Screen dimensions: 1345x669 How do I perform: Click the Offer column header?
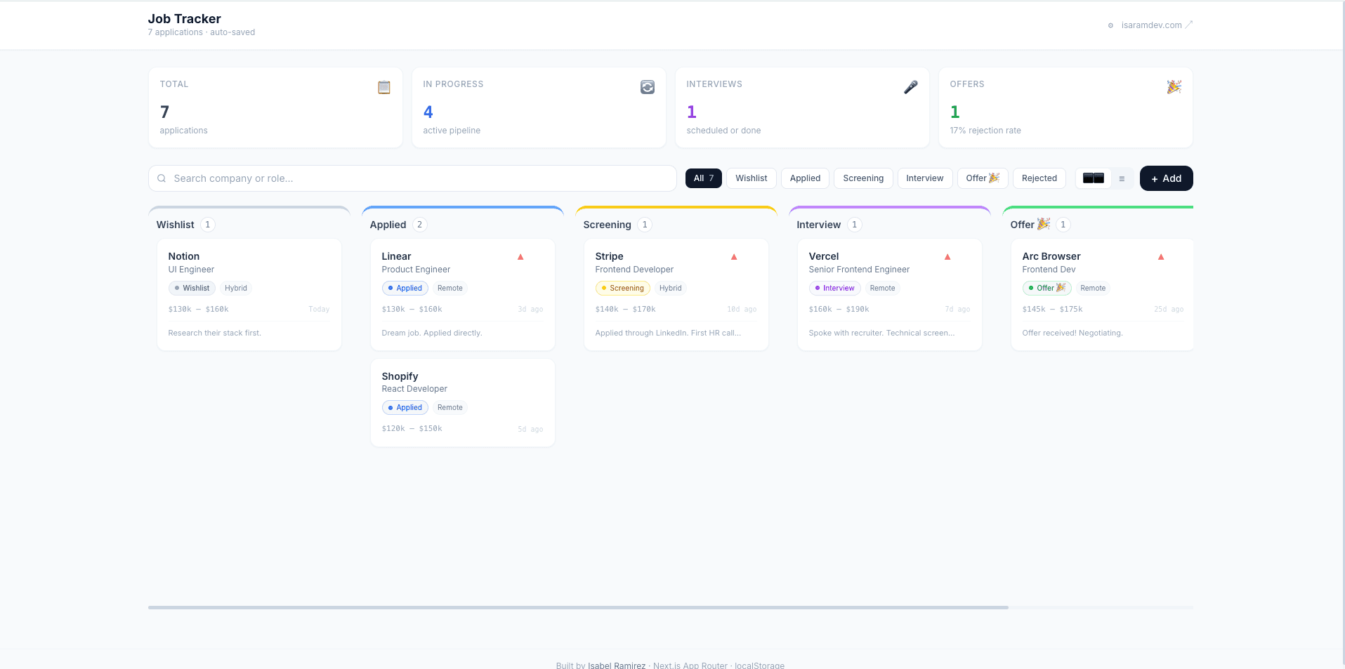tap(1030, 225)
